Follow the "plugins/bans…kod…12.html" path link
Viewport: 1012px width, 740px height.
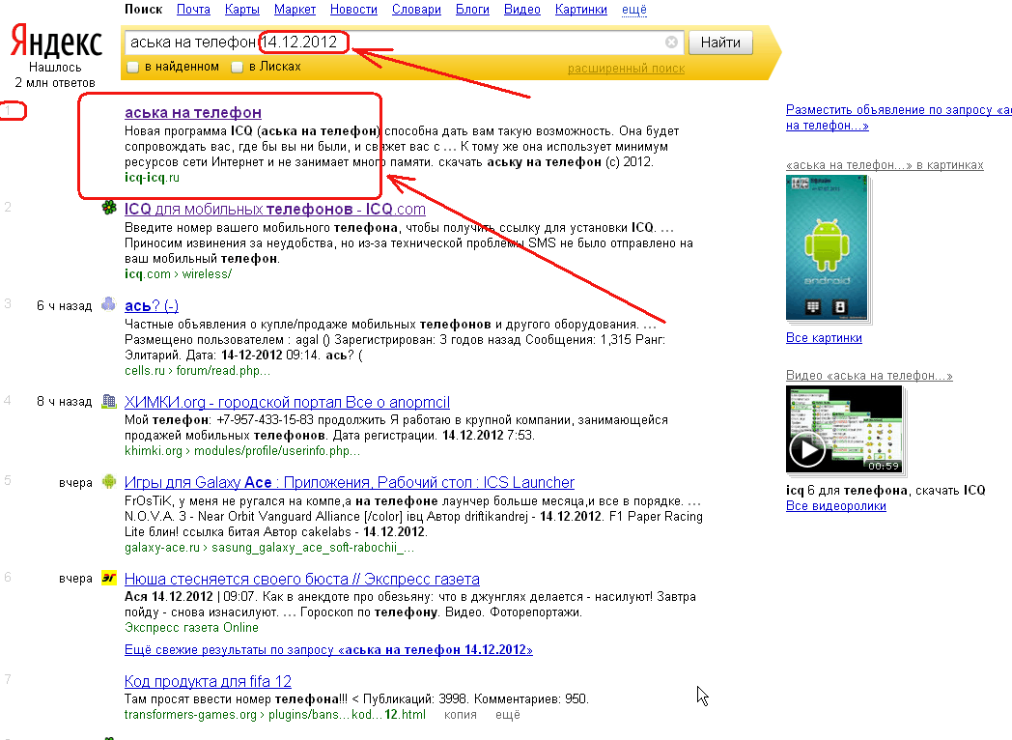(348, 715)
